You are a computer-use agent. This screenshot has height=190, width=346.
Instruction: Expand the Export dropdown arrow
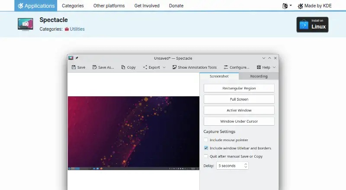pos(164,67)
